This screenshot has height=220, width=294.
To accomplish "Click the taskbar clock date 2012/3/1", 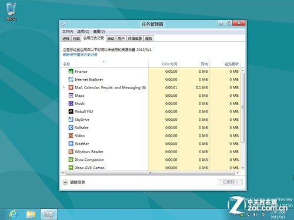I will pyautogui.click(x=278, y=217).
